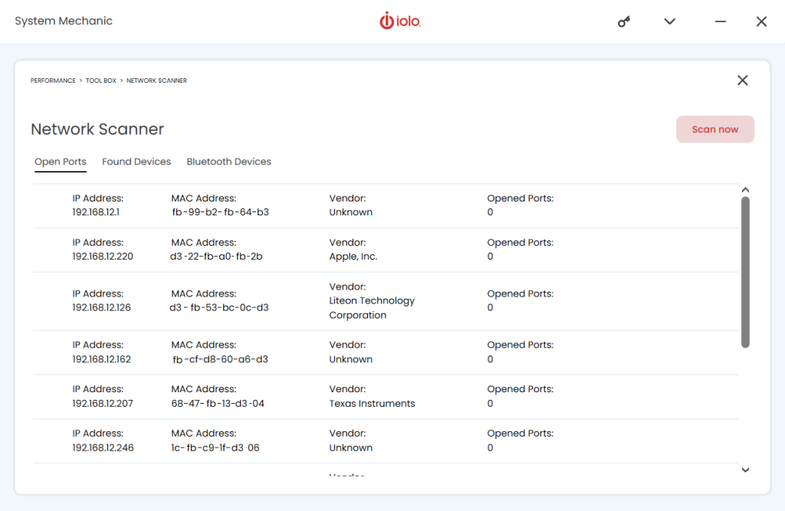The height and width of the screenshot is (511, 785).
Task: Switch to the Open Ports tab
Action: point(61,162)
